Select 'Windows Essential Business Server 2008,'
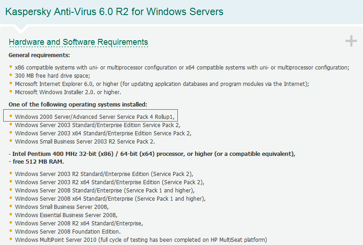 click(x=66, y=215)
